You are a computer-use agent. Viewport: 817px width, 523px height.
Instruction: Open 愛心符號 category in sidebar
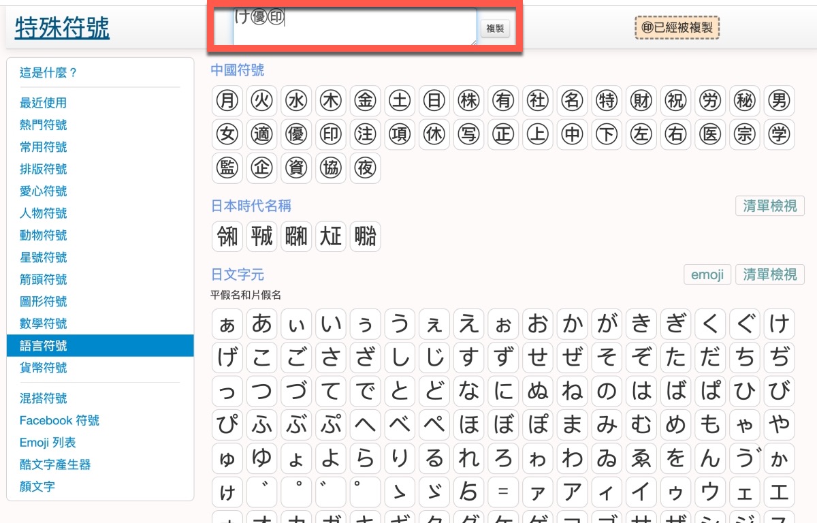point(44,191)
